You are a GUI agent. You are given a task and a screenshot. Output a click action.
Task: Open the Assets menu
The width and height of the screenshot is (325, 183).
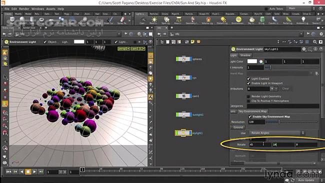click(x=50, y=9)
